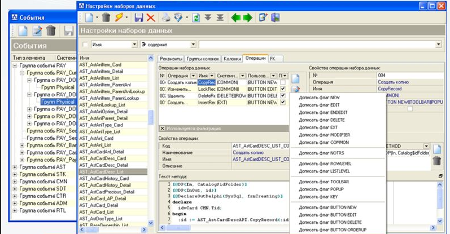The width and height of the screenshot is (450, 234).
Task: Click the Описание property value field
Action: 261,166
